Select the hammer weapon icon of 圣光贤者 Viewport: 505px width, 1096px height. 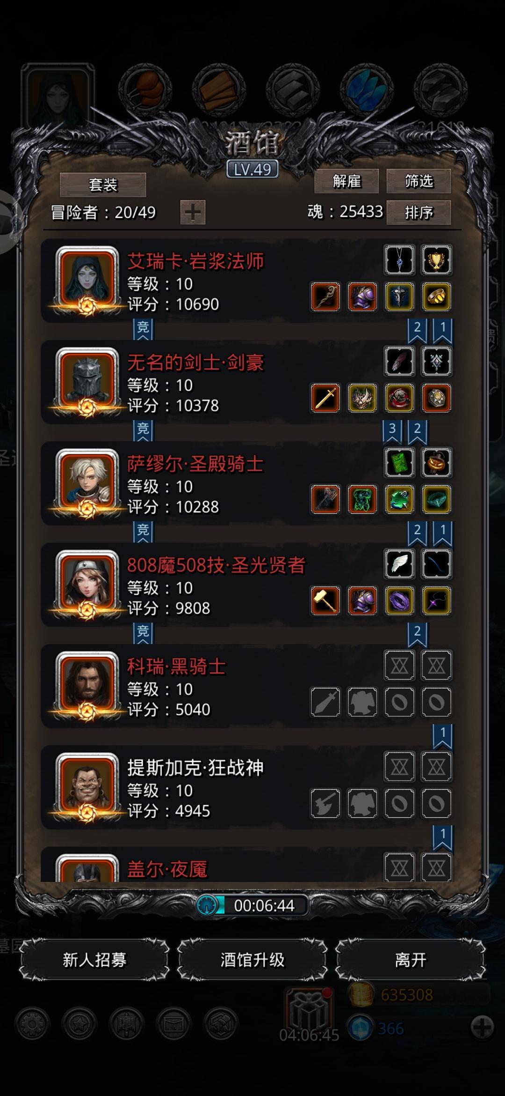[x=325, y=601]
